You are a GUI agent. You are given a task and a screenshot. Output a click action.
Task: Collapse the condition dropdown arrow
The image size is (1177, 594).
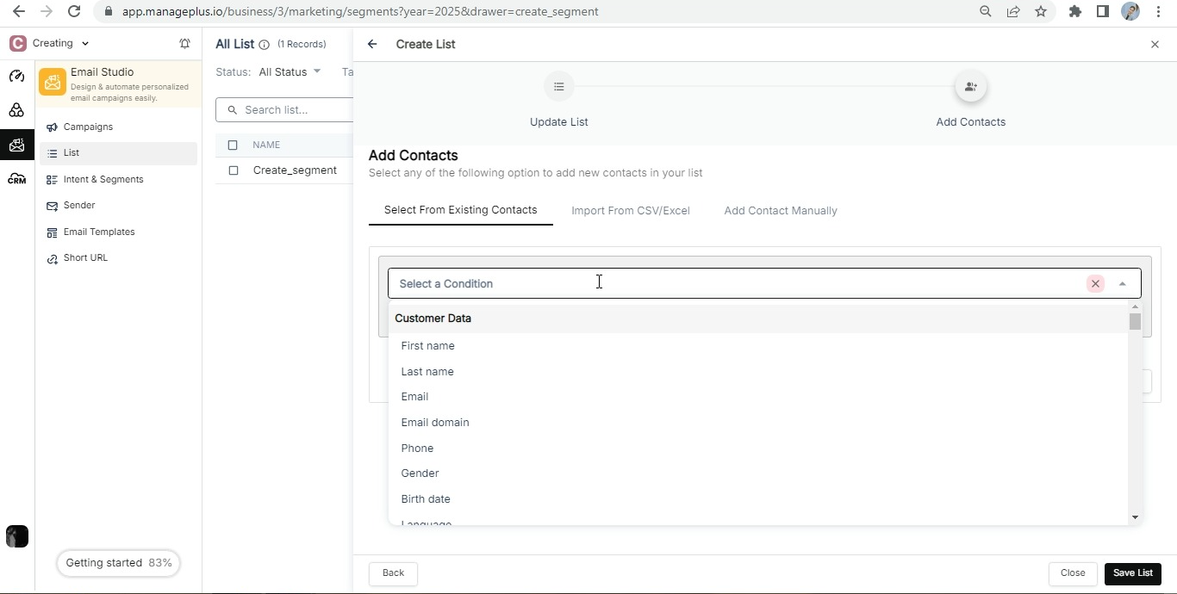coord(1122,283)
